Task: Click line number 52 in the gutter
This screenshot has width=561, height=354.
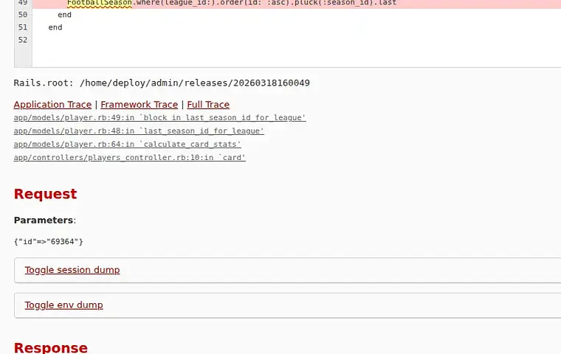Action: (x=23, y=40)
